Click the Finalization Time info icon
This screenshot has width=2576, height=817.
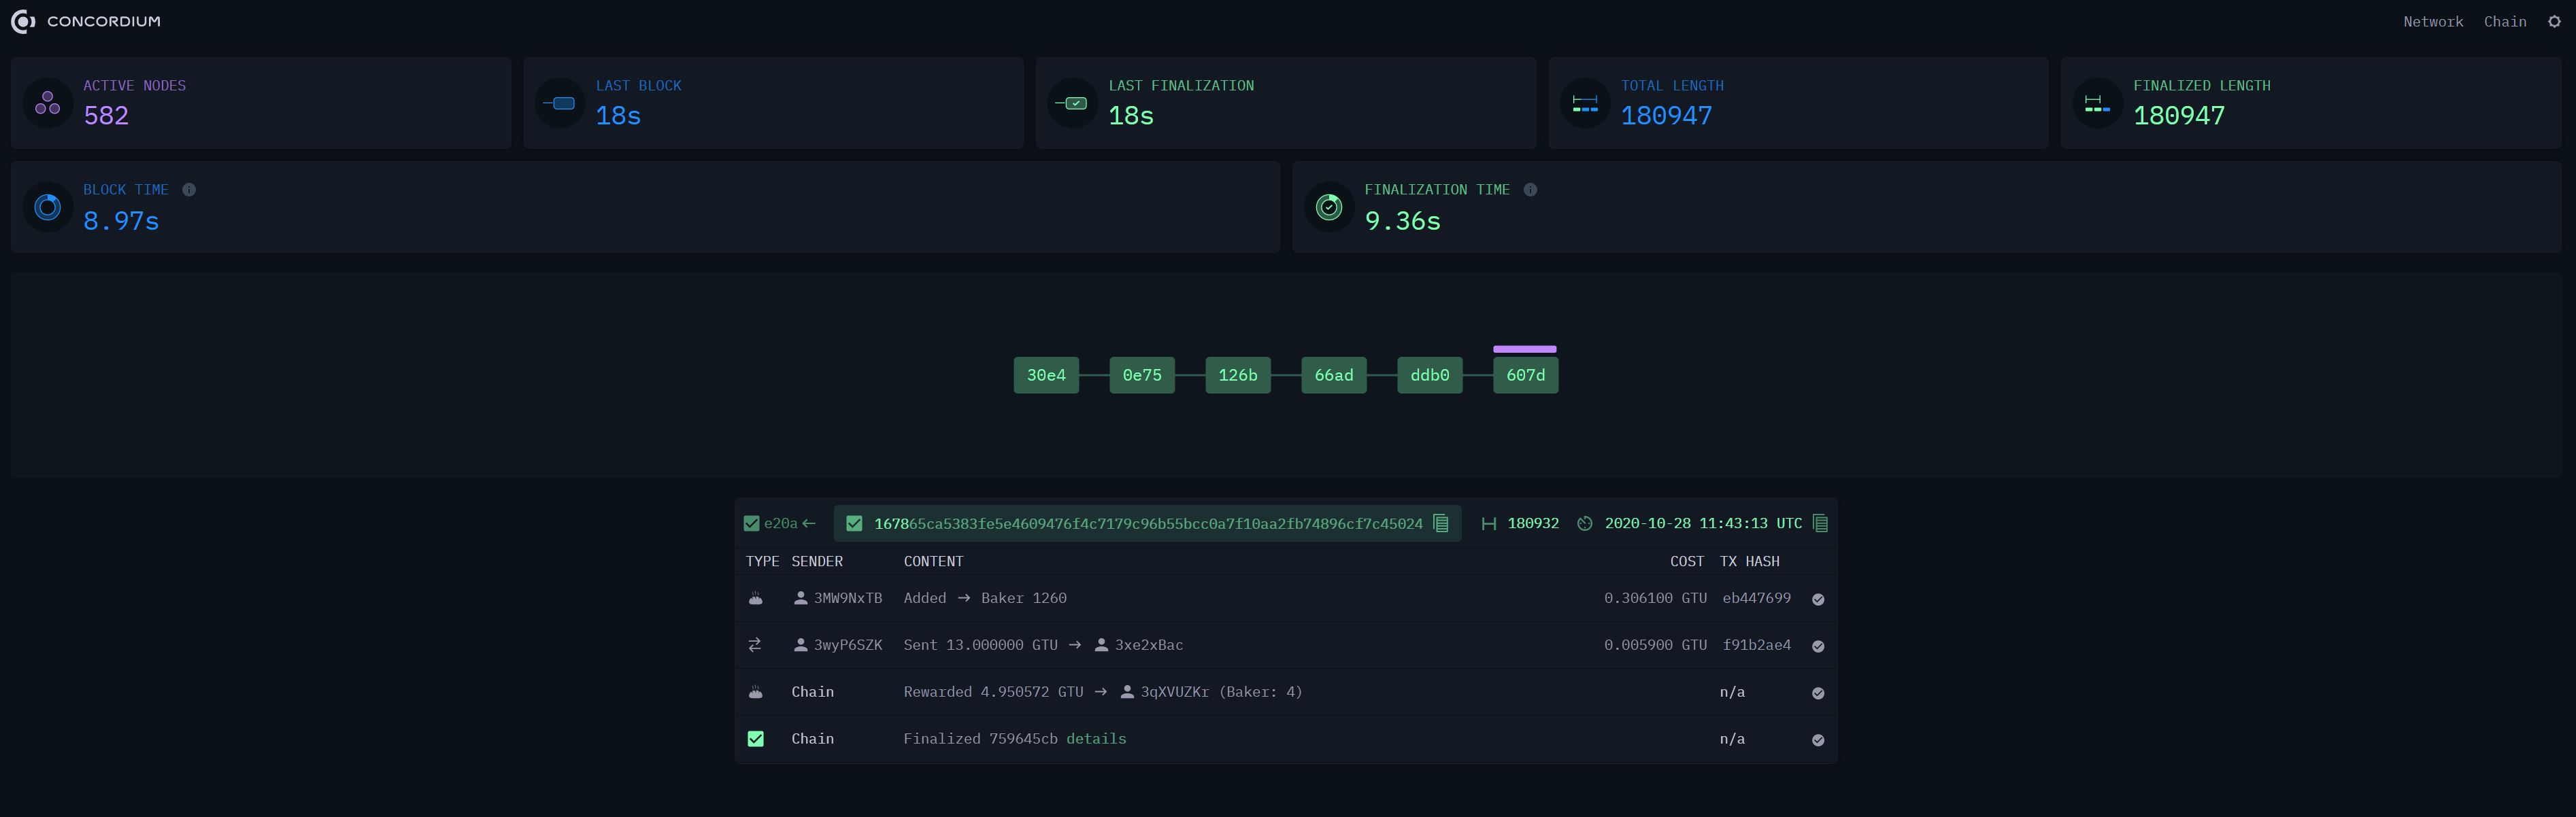pos(1531,189)
